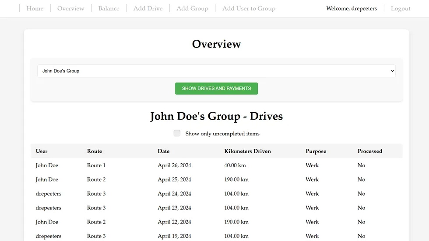429x241 pixels.
Task: Click date April 25, 2024
Action: pos(174,179)
